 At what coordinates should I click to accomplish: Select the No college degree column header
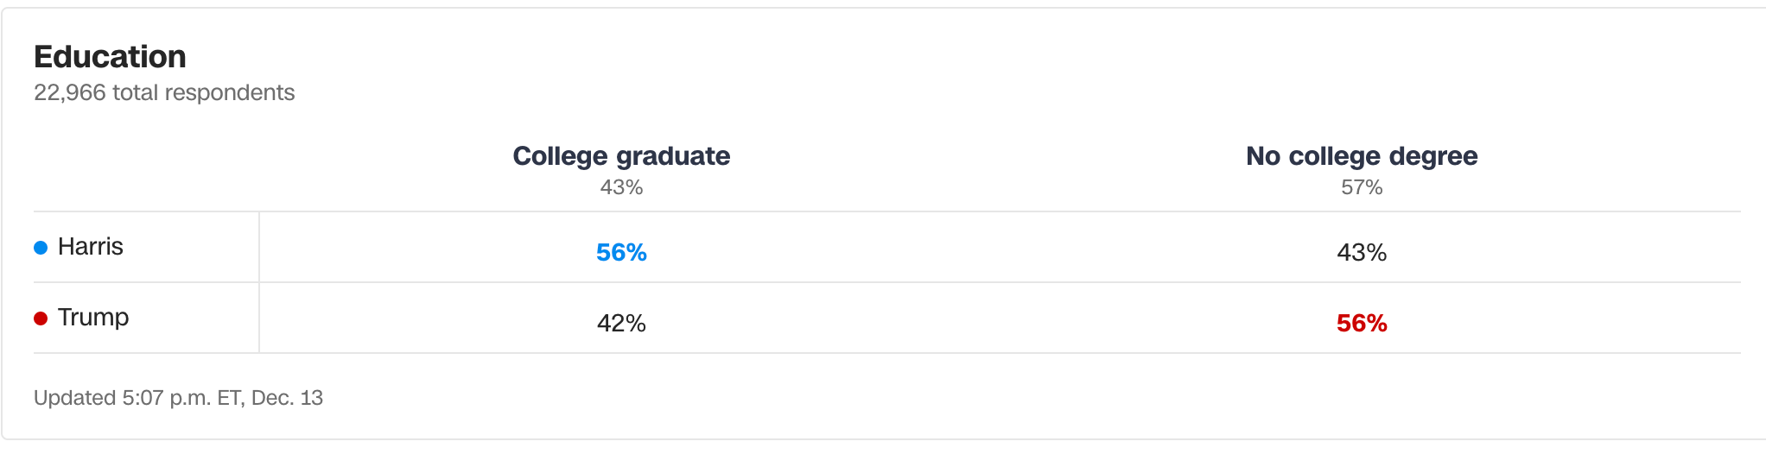[1362, 156]
